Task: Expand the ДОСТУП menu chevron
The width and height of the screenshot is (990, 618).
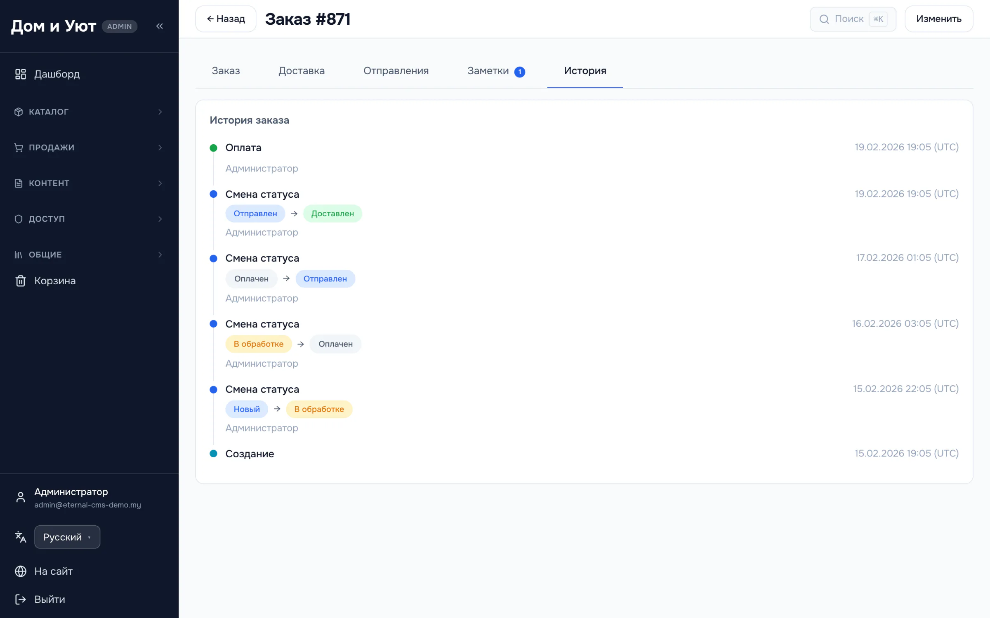Action: click(160, 219)
